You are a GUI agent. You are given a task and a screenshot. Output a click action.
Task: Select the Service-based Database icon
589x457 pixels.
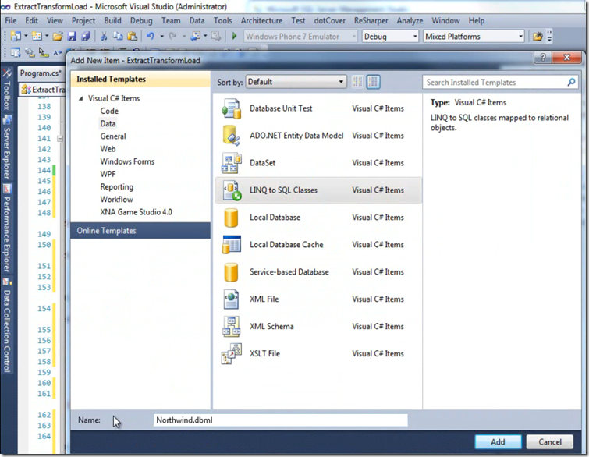(231, 272)
